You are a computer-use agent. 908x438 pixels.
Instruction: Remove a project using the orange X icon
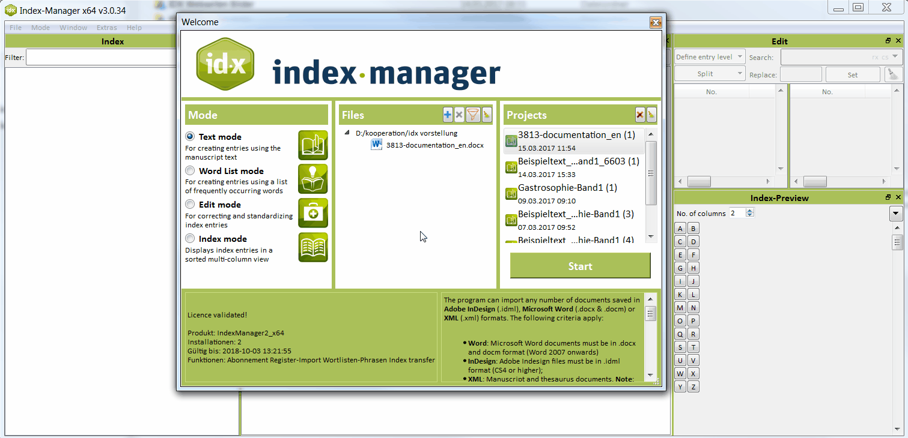(x=641, y=115)
